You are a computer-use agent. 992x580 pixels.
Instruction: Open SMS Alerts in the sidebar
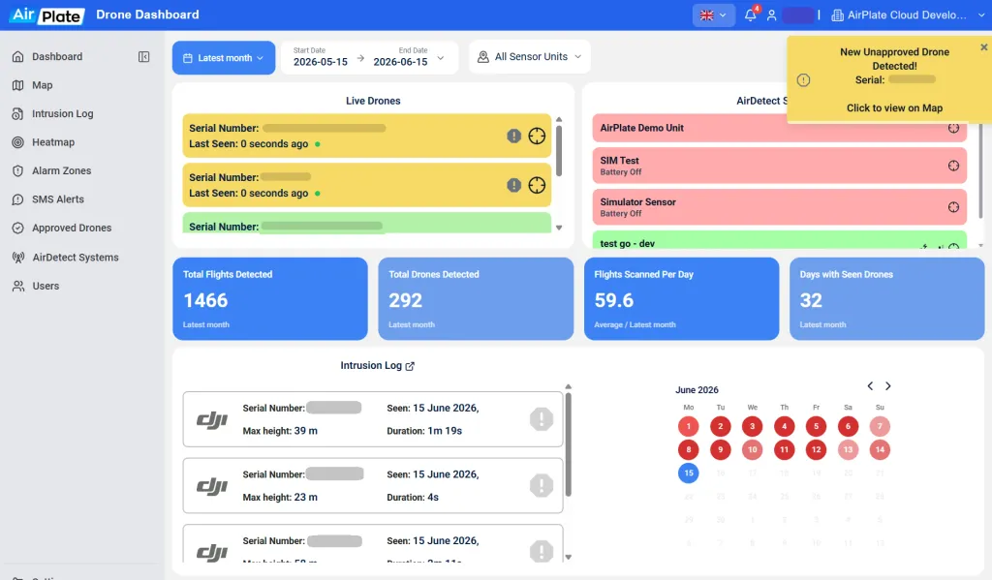pyautogui.click(x=47, y=198)
